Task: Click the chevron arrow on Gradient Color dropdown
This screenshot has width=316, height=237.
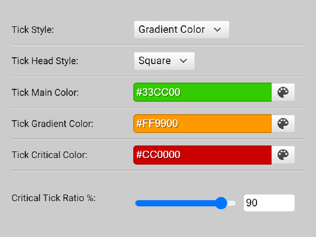Action: [217, 30]
